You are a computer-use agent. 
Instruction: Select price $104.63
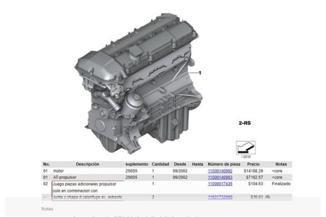tap(255, 184)
